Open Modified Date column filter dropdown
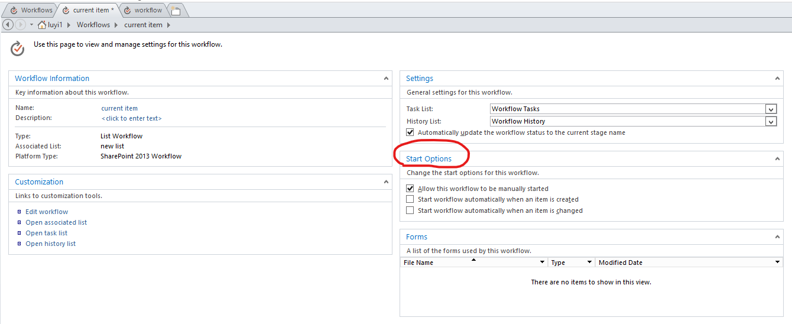Screen dimensions: 792x324 coord(778,263)
